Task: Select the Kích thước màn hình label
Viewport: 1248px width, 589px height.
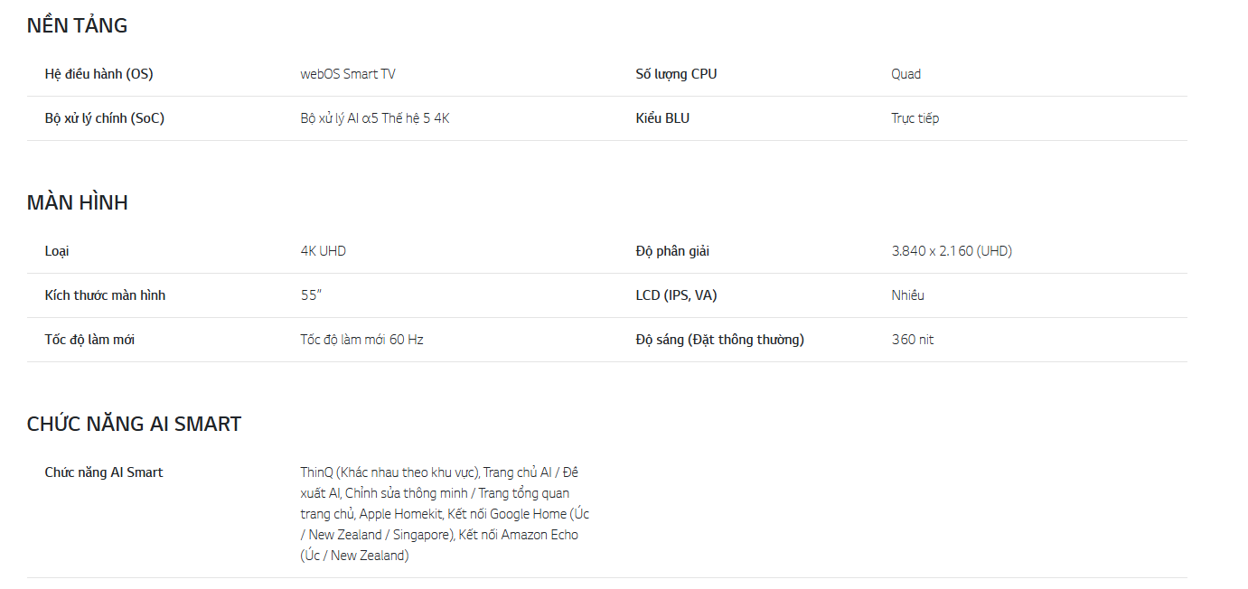Action: 105,295
